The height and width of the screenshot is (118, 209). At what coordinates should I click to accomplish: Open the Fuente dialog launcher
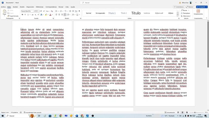click(x=53, y=18)
